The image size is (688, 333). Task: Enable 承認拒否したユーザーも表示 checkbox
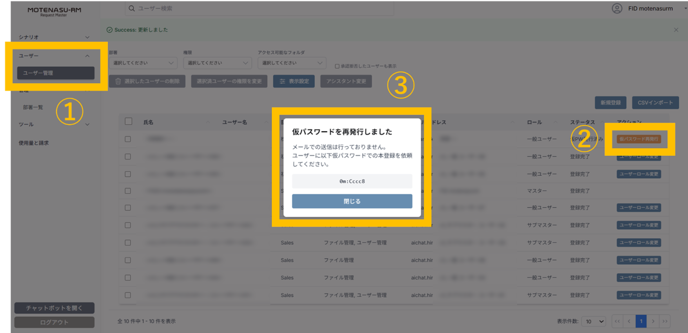coord(337,66)
